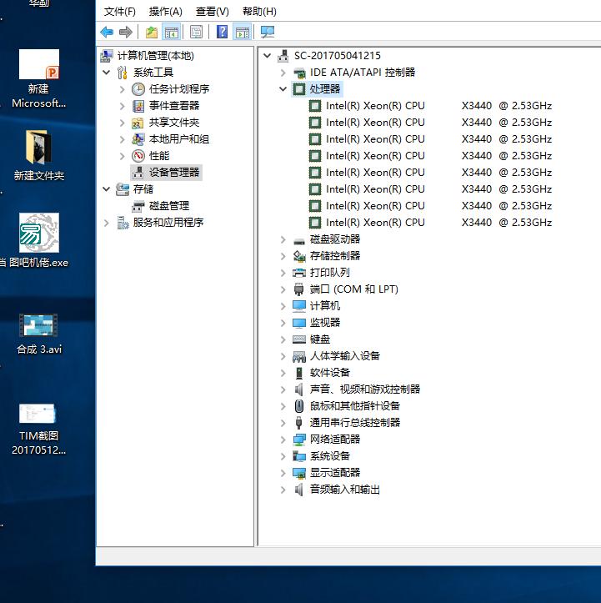The width and height of the screenshot is (601, 603).
Task: Toggle the Show/Hide Console Tree icon
Action: click(172, 32)
